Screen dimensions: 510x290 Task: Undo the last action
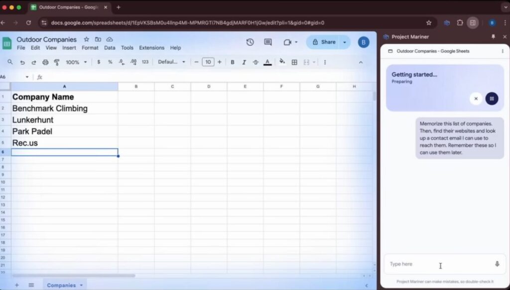(22, 62)
